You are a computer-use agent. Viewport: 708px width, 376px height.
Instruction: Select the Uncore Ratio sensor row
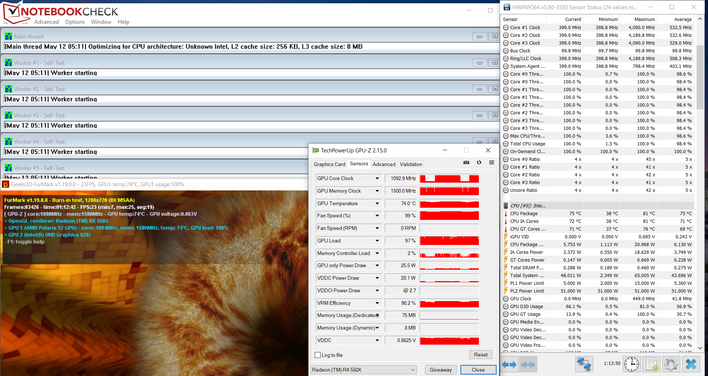[598, 190]
